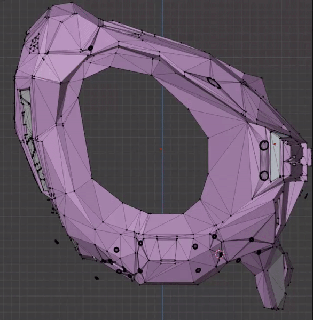
Task: Select the lower ring hole beside the right gray panel
Action: [x=264, y=175]
